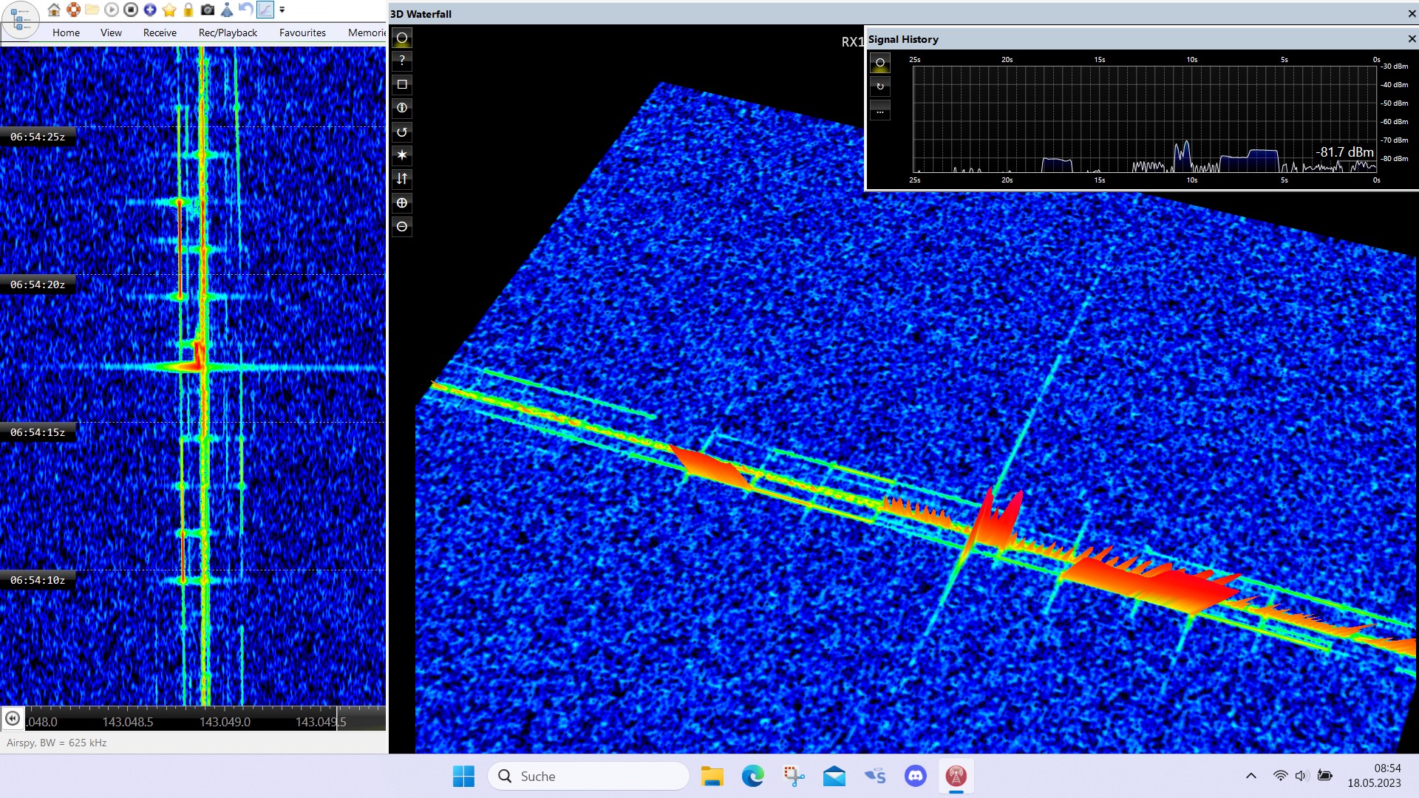Click the Home house icon in quick toolbar
This screenshot has width=1419, height=798.
(x=54, y=10)
